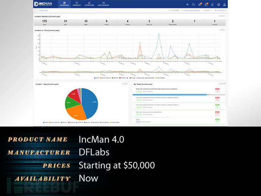Open My Reports
Screen dimensions: 261x196
pos(221,11)
